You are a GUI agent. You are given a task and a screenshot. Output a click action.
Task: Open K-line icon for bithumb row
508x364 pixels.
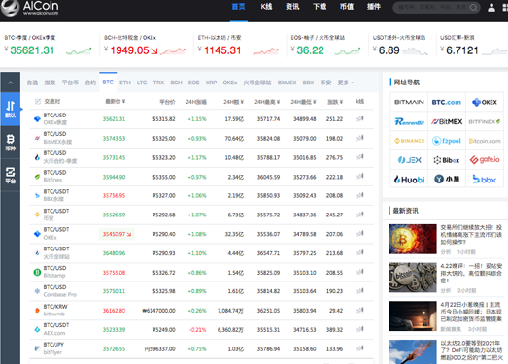[x=360, y=311]
